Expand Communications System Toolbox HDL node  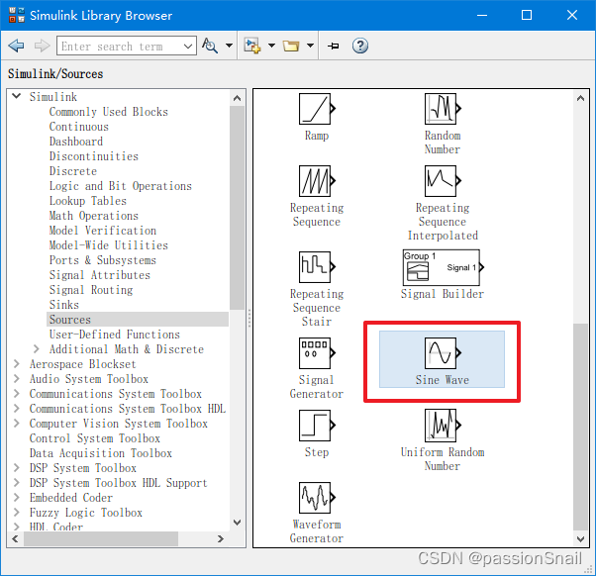pyautogui.click(x=17, y=408)
